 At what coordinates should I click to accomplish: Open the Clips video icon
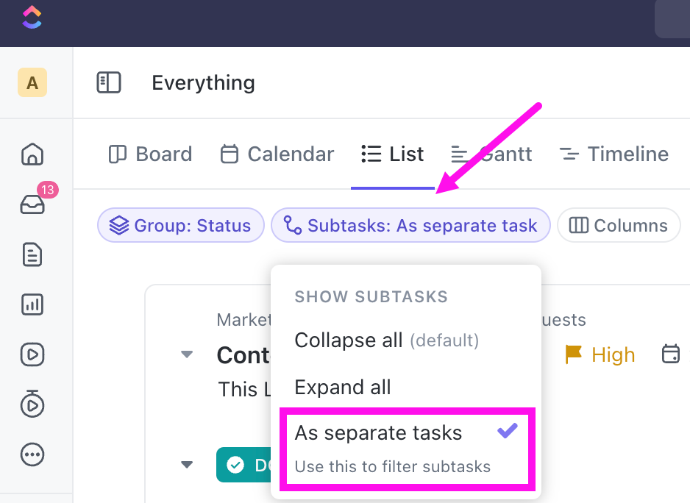pos(32,354)
